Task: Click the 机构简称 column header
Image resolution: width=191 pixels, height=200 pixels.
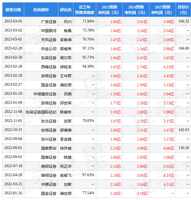Action: [x=41, y=10]
